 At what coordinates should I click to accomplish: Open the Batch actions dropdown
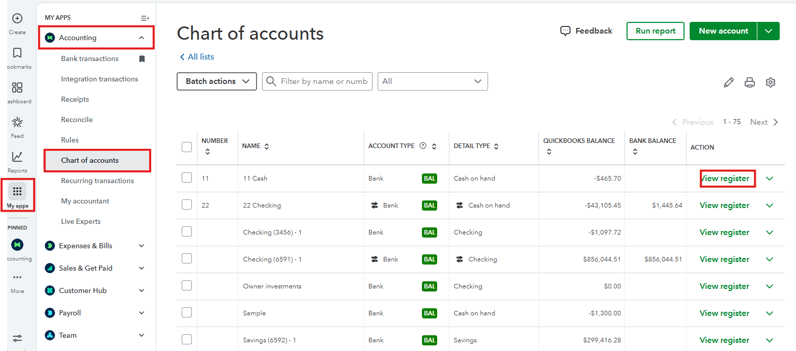coord(217,81)
